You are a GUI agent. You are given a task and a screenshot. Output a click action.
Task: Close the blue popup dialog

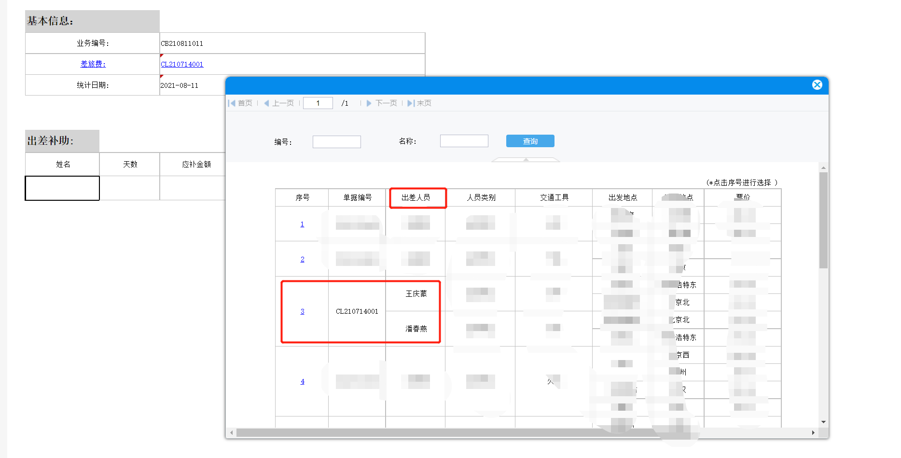click(x=817, y=85)
